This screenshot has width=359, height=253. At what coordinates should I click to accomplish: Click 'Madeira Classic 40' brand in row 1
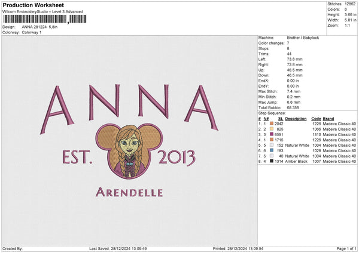click(339, 124)
